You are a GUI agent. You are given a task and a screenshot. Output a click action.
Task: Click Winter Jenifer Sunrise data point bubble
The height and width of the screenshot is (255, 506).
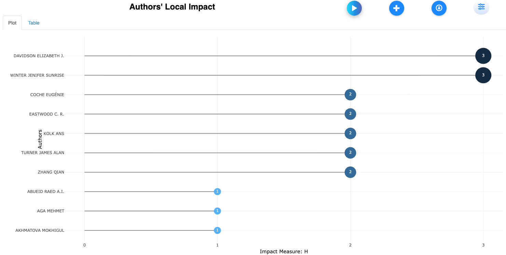tap(483, 75)
